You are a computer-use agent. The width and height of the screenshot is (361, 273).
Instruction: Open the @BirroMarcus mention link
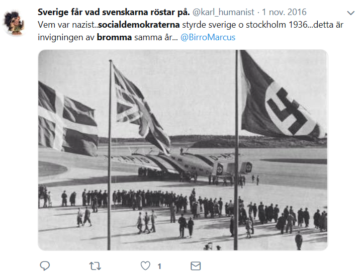point(208,37)
